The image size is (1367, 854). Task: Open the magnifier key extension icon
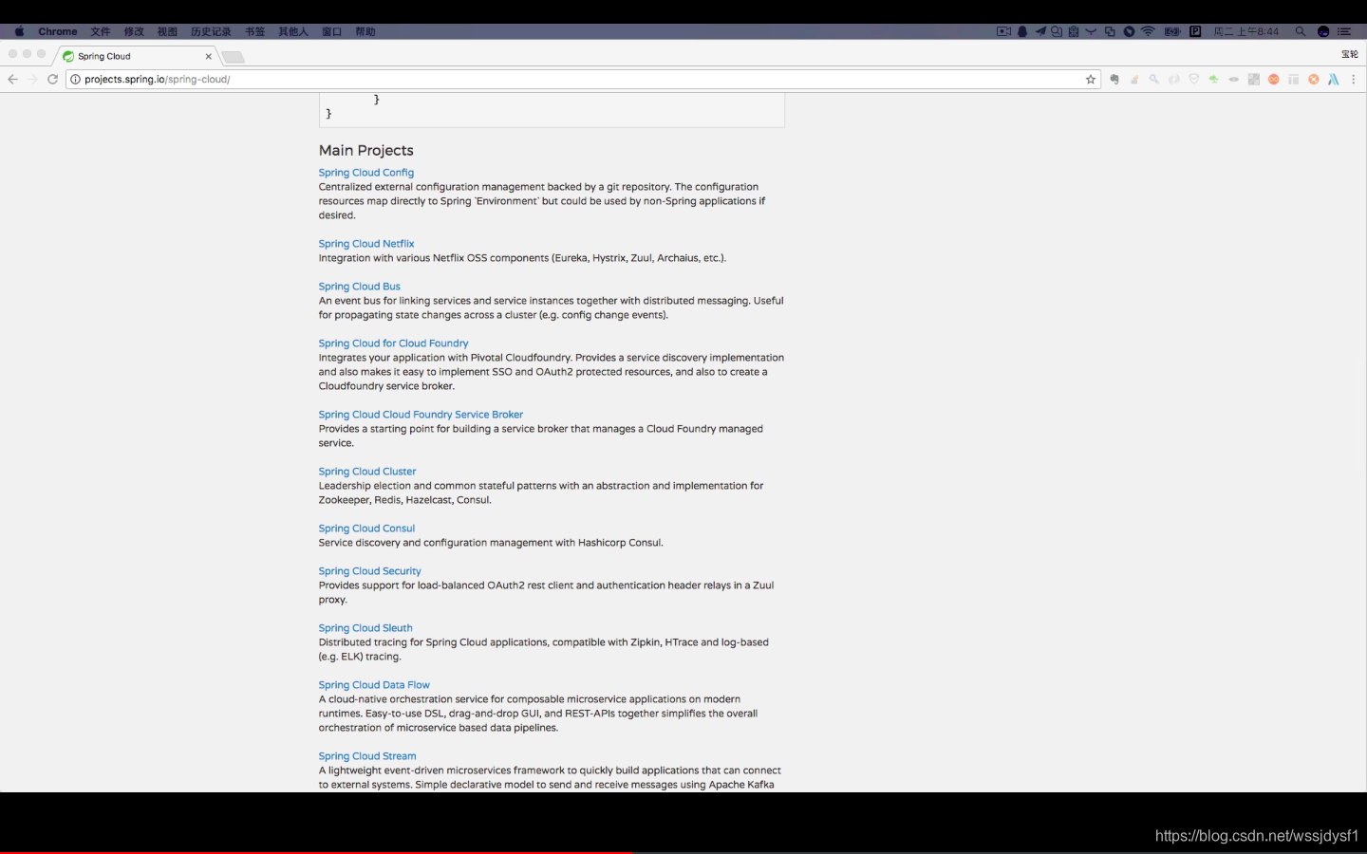click(1154, 80)
